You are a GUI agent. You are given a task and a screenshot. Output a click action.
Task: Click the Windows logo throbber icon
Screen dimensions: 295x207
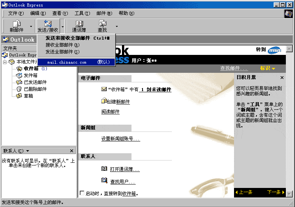pyautogui.click(x=289, y=14)
